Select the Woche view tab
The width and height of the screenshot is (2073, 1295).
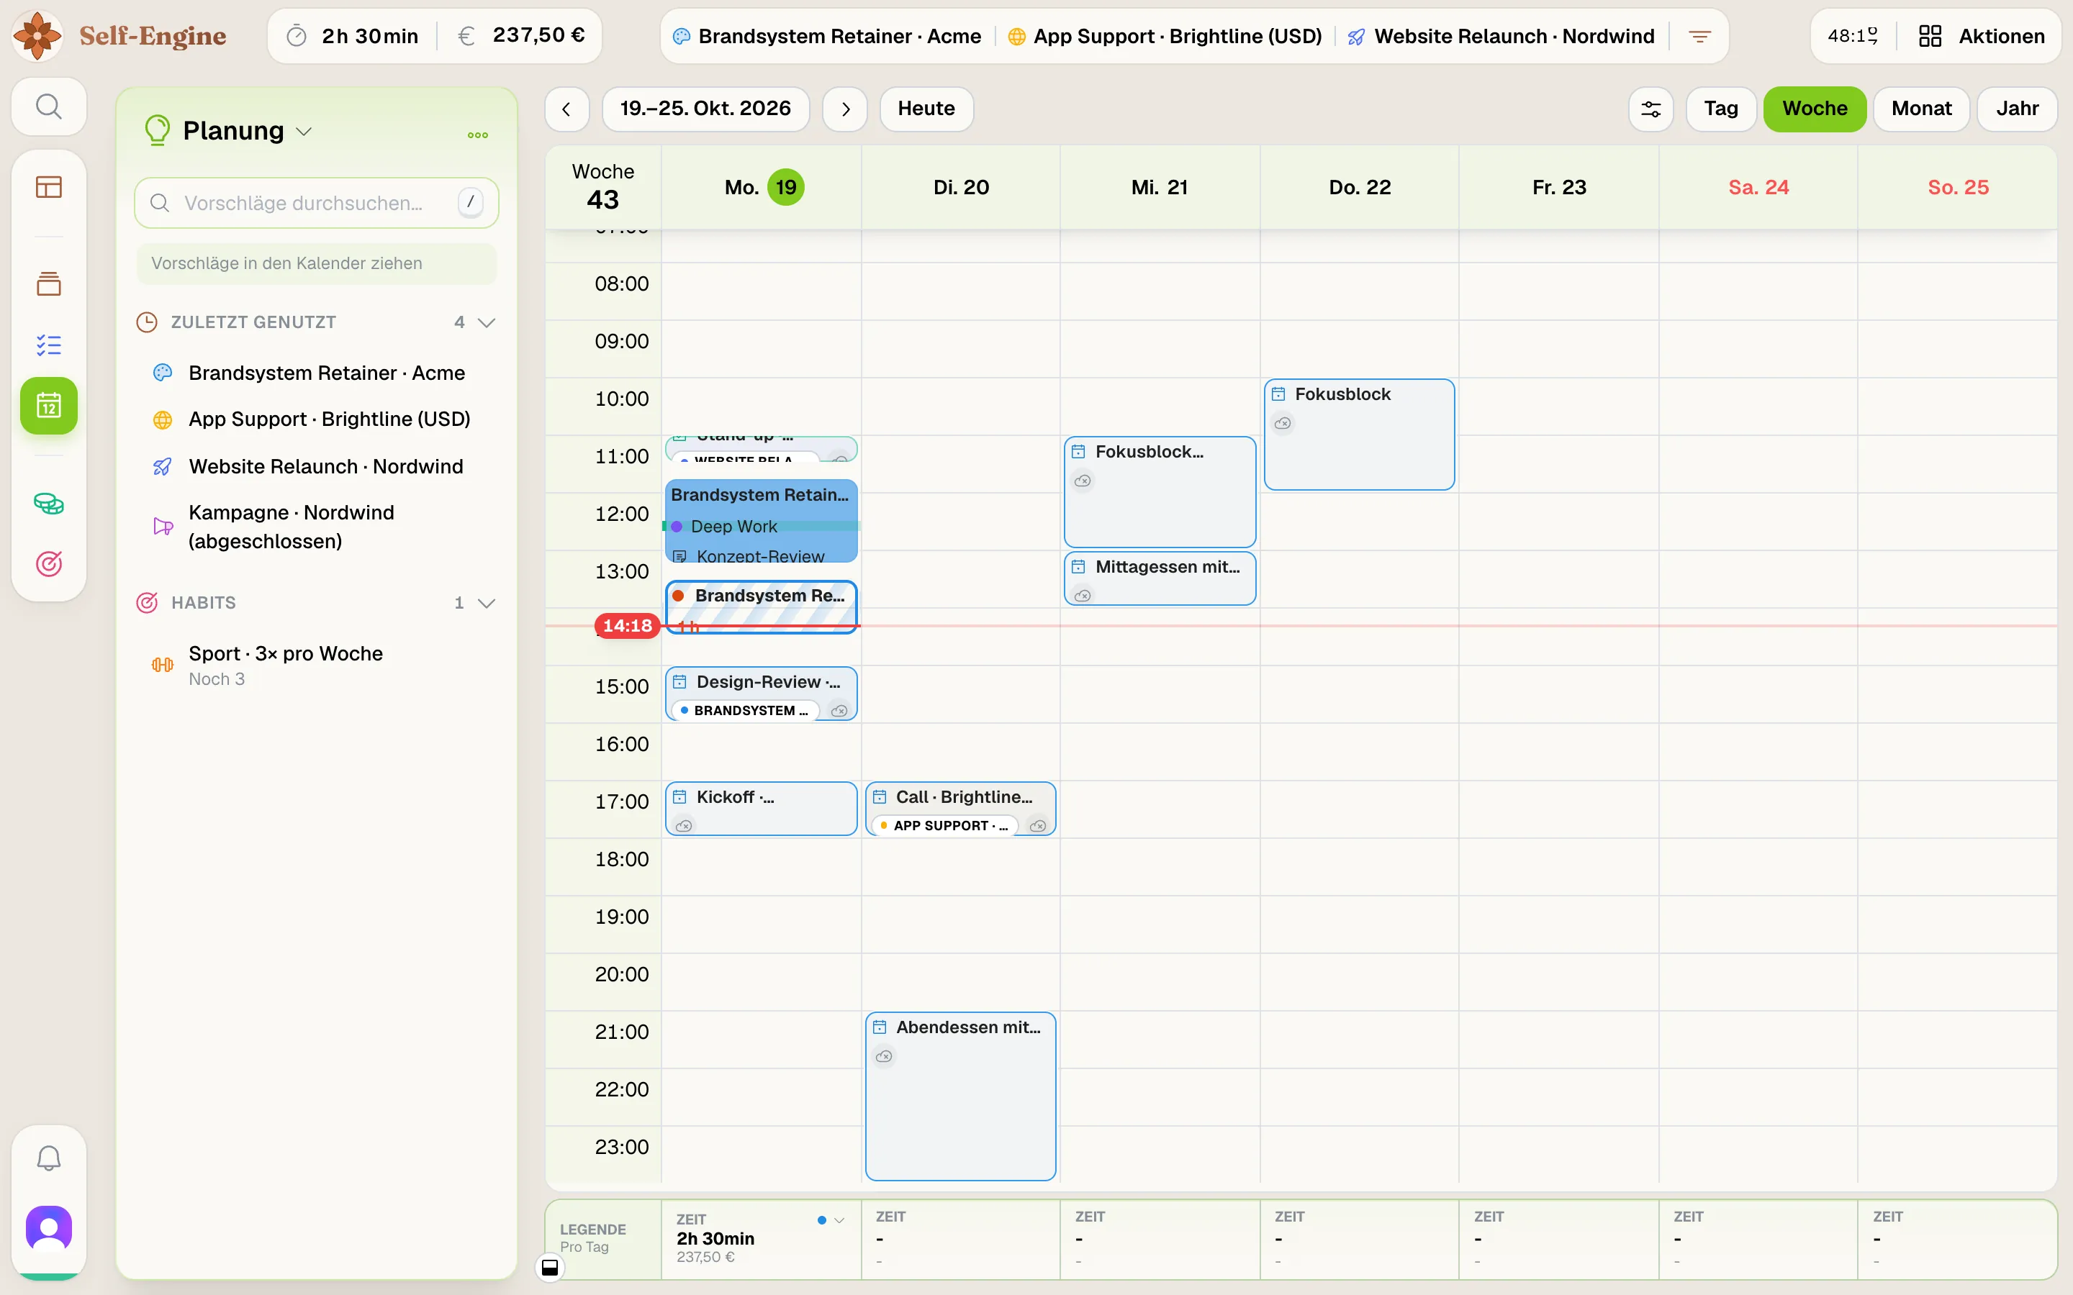tap(1815, 109)
